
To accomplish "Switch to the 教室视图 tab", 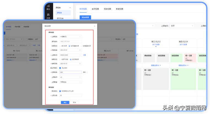I will coord(120,9).
